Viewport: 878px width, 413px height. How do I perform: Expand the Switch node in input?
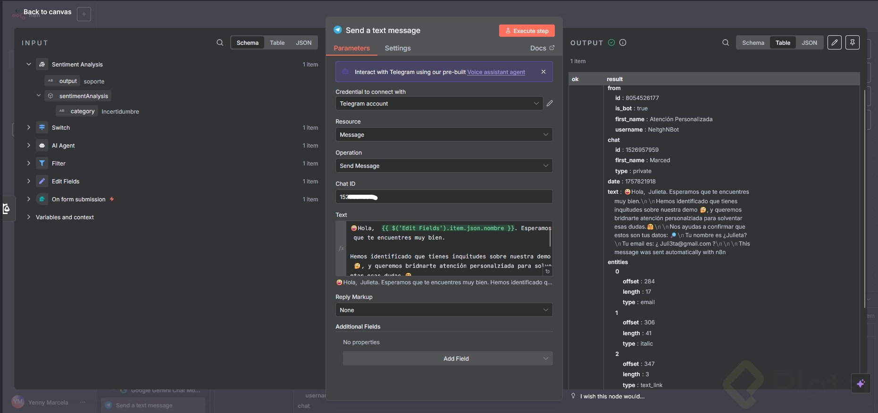[x=29, y=127]
